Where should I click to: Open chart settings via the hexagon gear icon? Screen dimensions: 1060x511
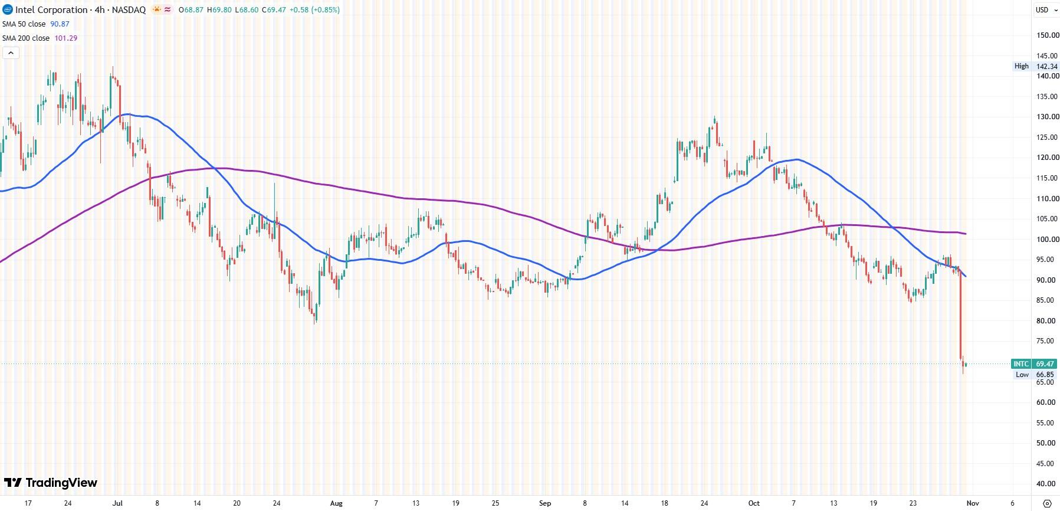[x=1047, y=503]
